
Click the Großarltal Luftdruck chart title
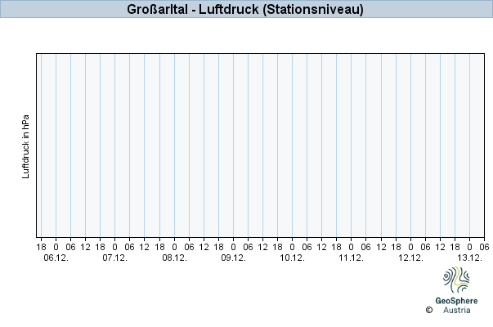(x=246, y=10)
